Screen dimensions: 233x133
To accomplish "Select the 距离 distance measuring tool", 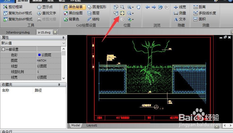I will (x=200, y=7).
